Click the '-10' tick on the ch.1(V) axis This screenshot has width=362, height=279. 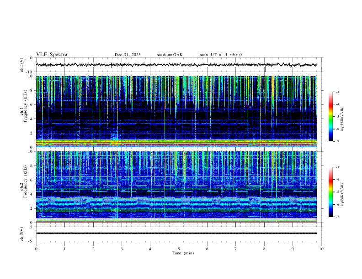click(29, 72)
